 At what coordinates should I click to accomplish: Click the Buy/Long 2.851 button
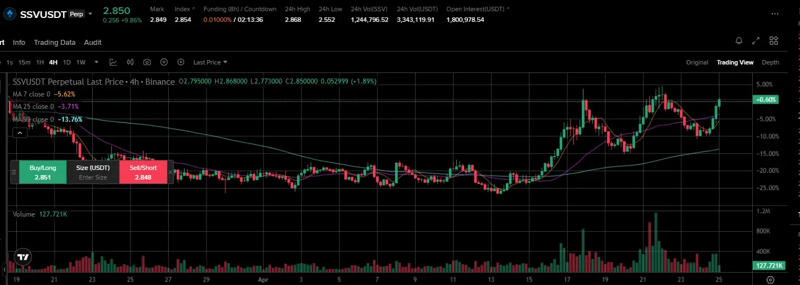(43, 172)
